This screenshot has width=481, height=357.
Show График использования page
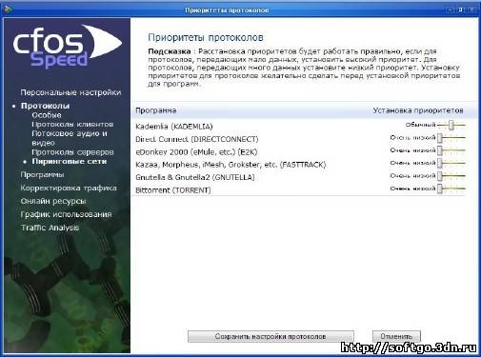66,214
